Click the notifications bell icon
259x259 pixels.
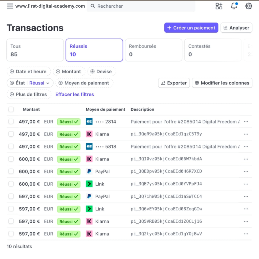click(234, 6)
